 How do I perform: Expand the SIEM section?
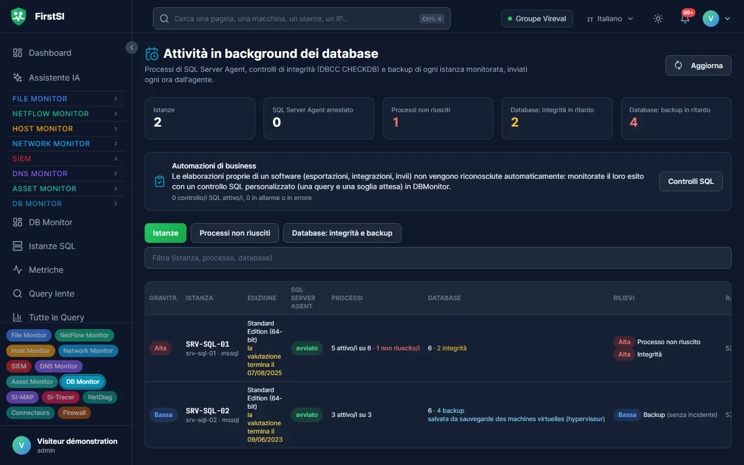(66, 159)
